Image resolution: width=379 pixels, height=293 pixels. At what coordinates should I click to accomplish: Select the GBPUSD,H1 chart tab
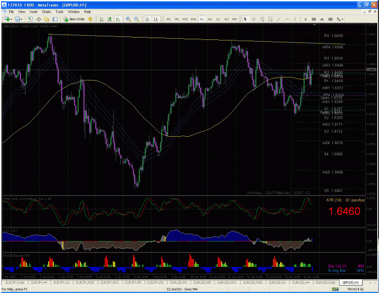350,282
